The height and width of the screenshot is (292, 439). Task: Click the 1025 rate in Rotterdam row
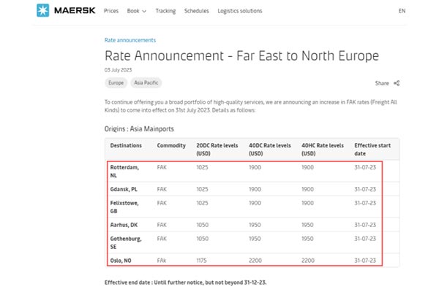(202, 167)
